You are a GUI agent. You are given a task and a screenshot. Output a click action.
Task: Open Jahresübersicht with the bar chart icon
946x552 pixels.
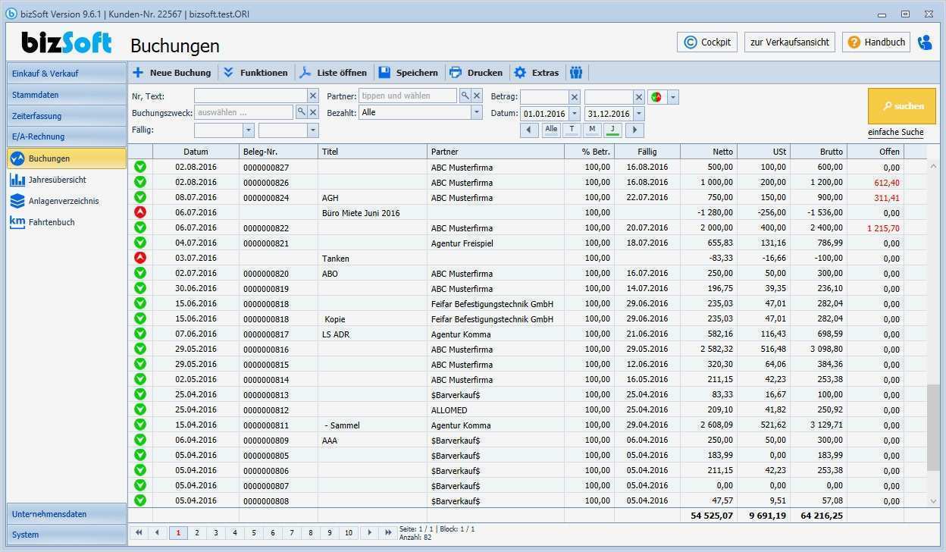(17, 180)
